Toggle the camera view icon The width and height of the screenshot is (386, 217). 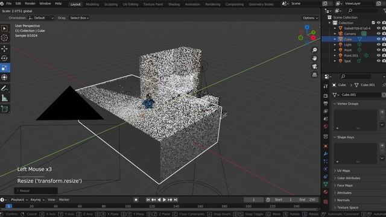[x=314, y=66]
